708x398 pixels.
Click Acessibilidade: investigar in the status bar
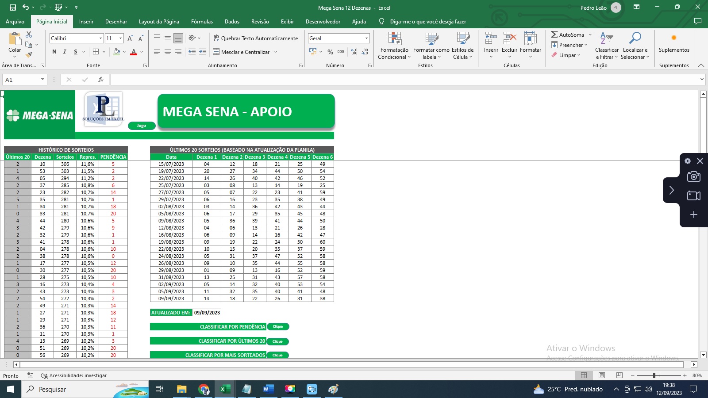click(74, 375)
